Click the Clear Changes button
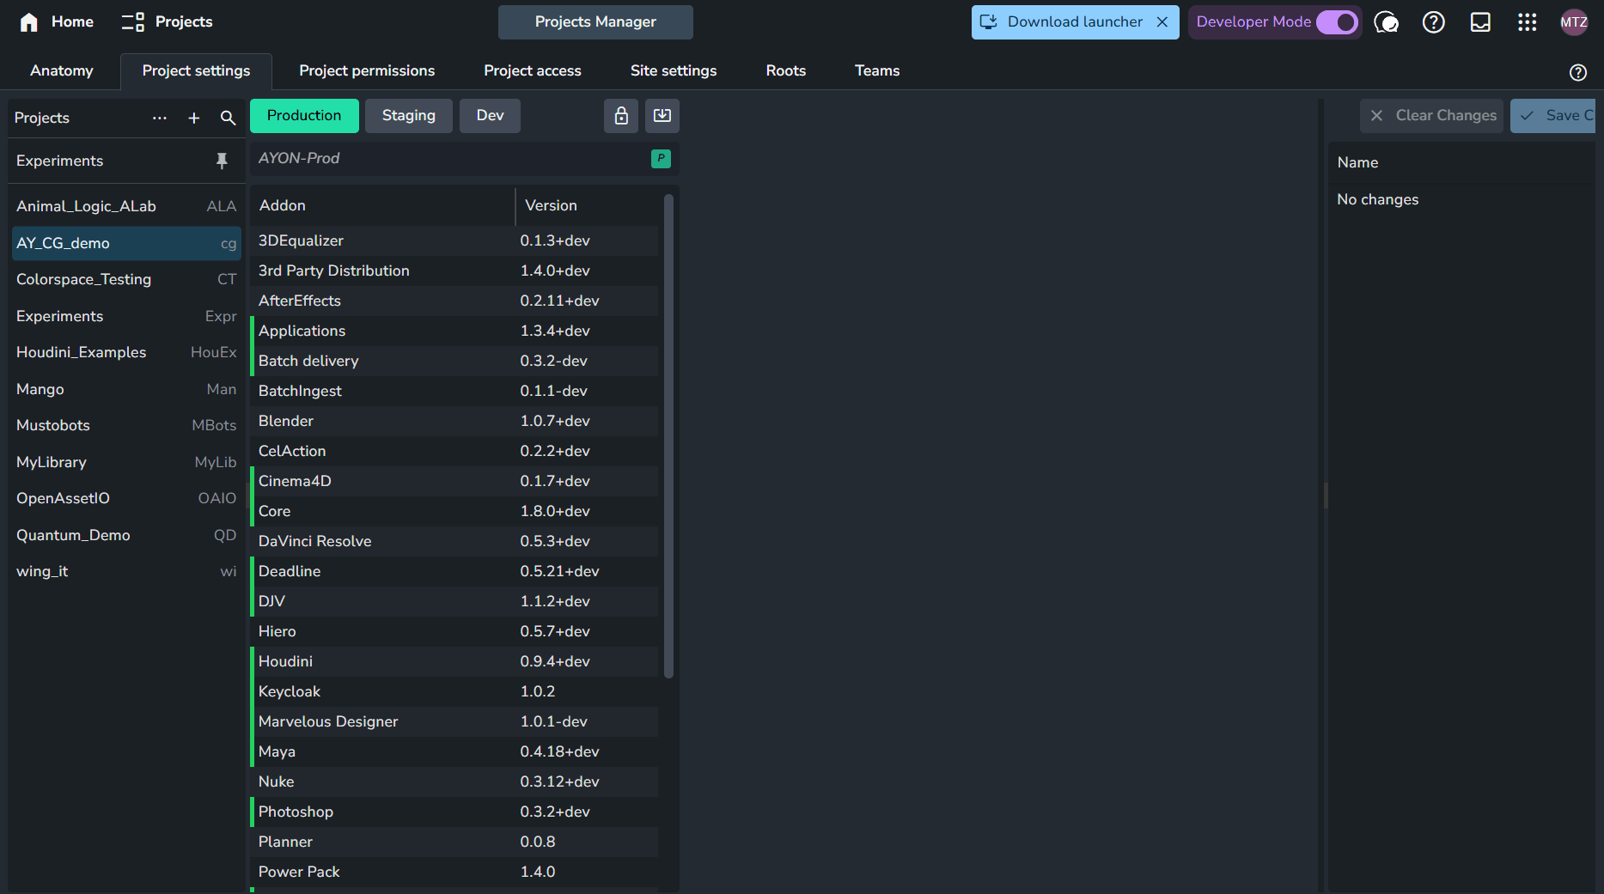This screenshot has width=1604, height=894. [1432, 116]
